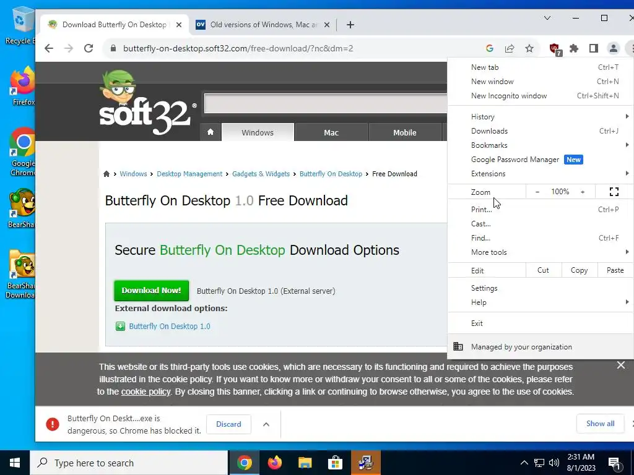Choose Print from the Chrome menu

tap(541, 209)
